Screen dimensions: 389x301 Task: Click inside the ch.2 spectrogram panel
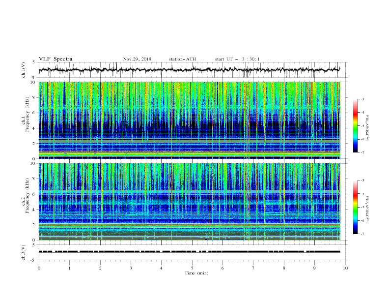[189, 202]
